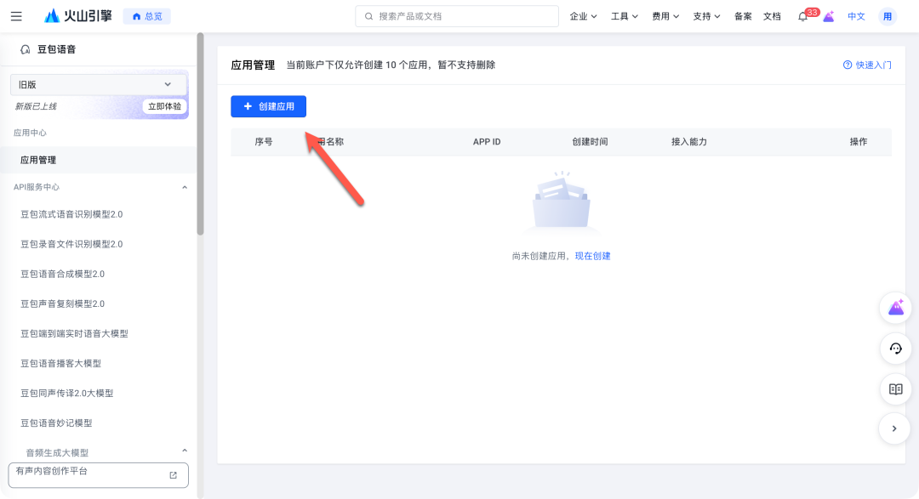Screen dimensions: 919x499
Task: Expand the 支持 menu
Action: point(706,16)
